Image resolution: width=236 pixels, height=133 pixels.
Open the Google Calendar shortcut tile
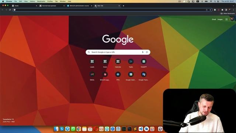[131, 76]
